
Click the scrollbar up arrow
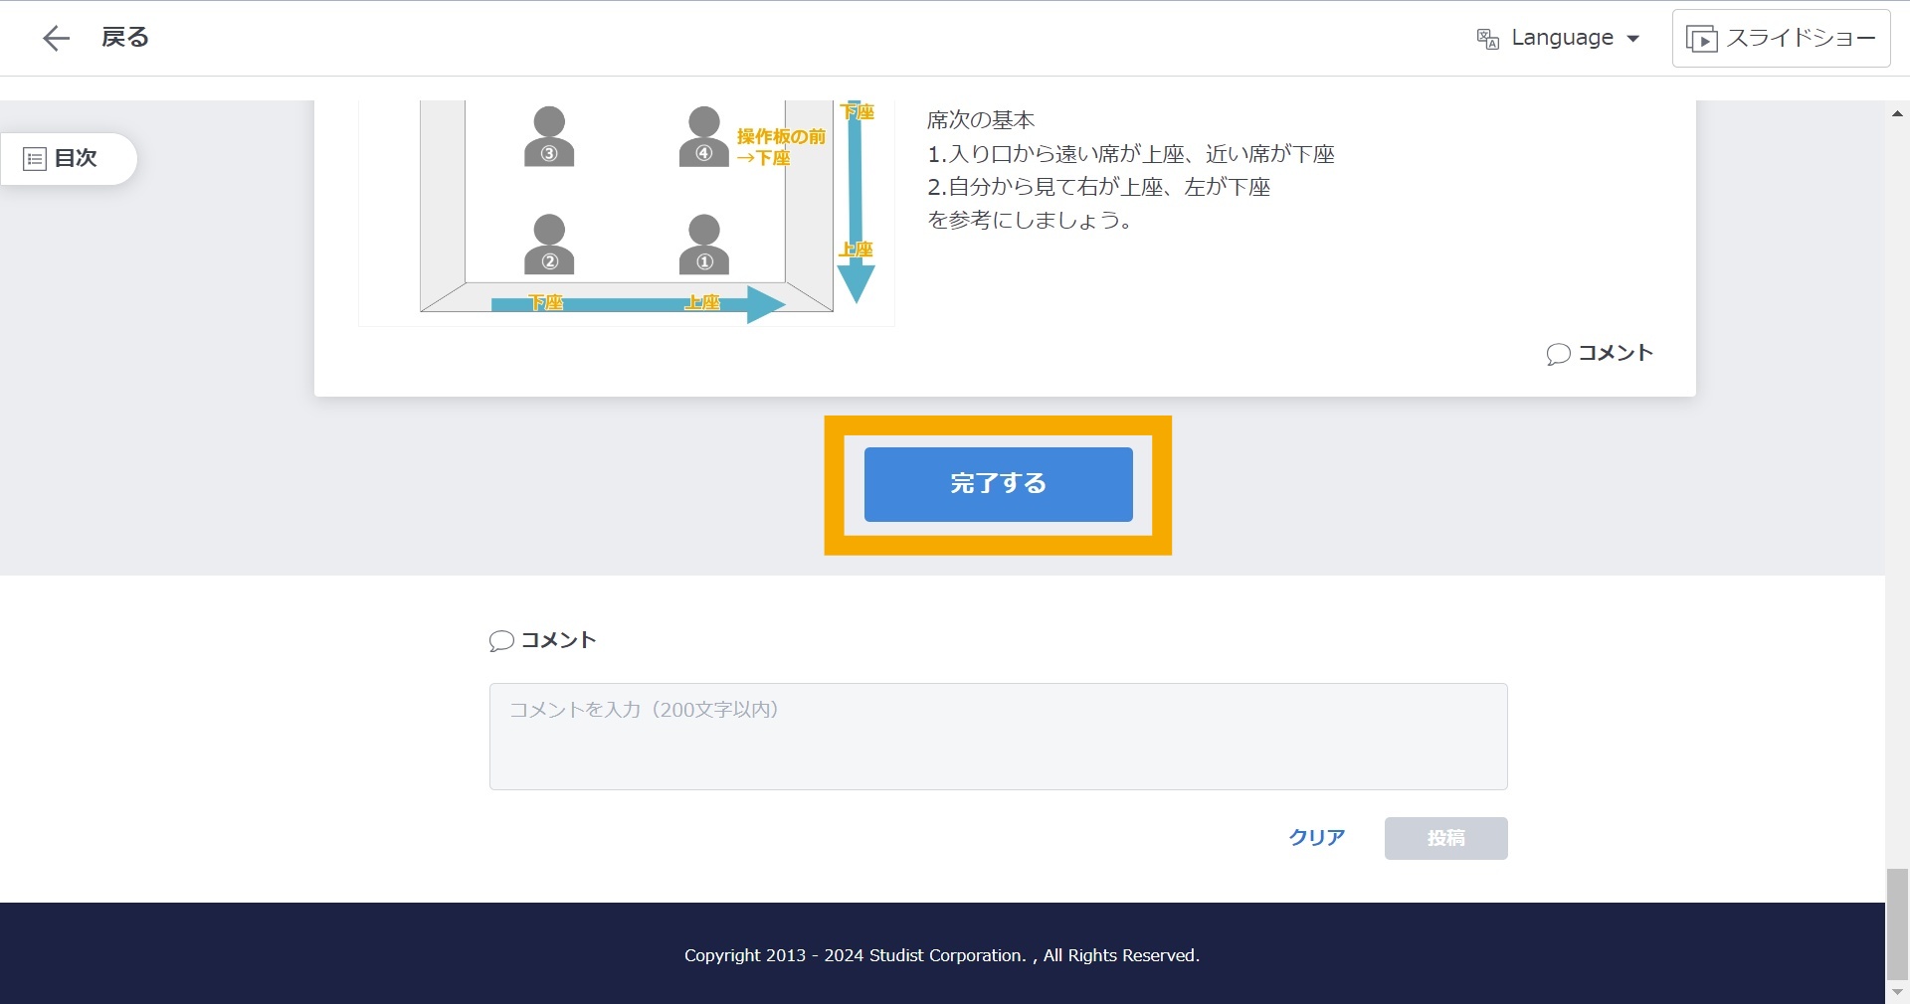tap(1897, 114)
